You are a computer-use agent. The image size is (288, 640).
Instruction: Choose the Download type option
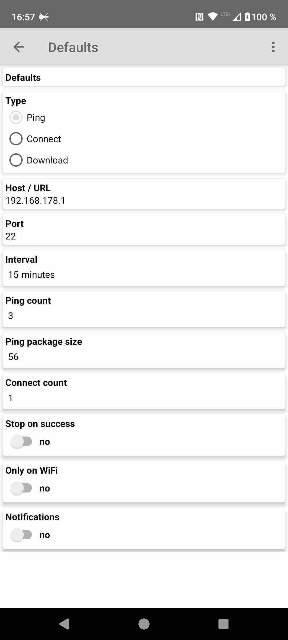click(x=16, y=160)
